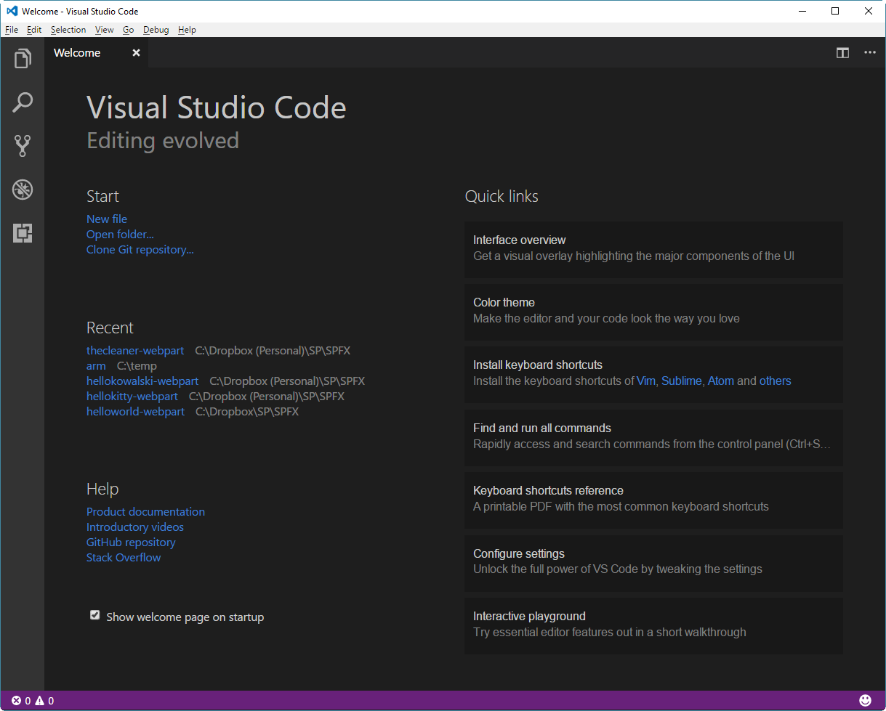The height and width of the screenshot is (711, 886).
Task: Install the Vim keyboard shortcuts
Action: pos(646,381)
